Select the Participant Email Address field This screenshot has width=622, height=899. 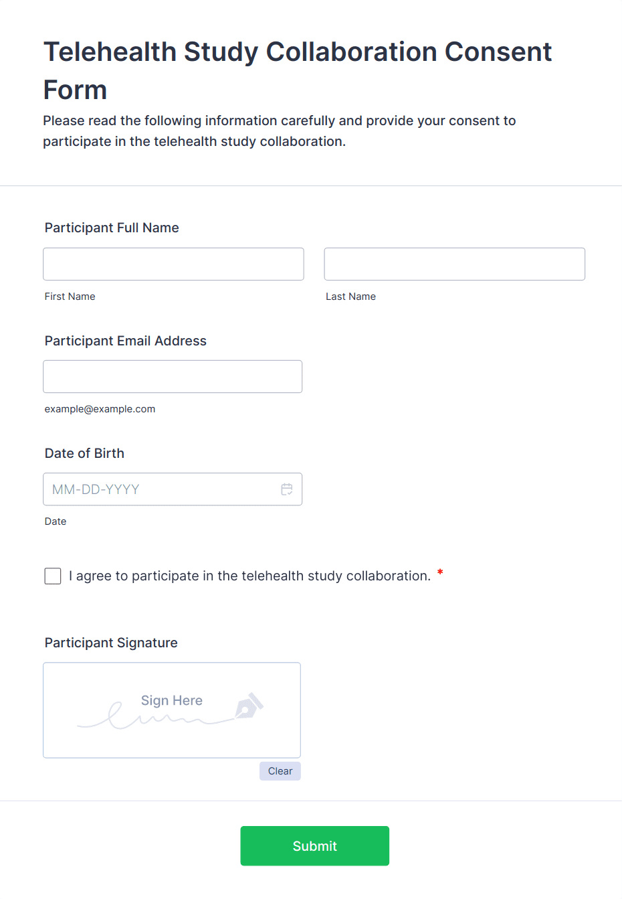tap(173, 376)
